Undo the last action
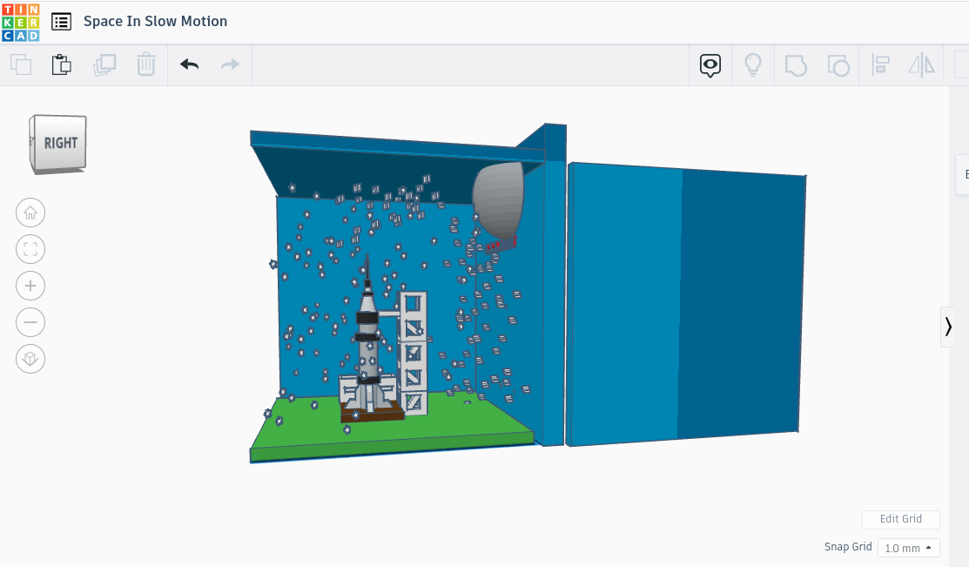969x567 pixels. [189, 64]
